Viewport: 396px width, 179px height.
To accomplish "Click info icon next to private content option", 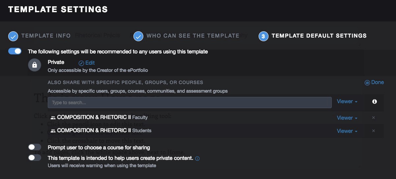I will 197,159.
